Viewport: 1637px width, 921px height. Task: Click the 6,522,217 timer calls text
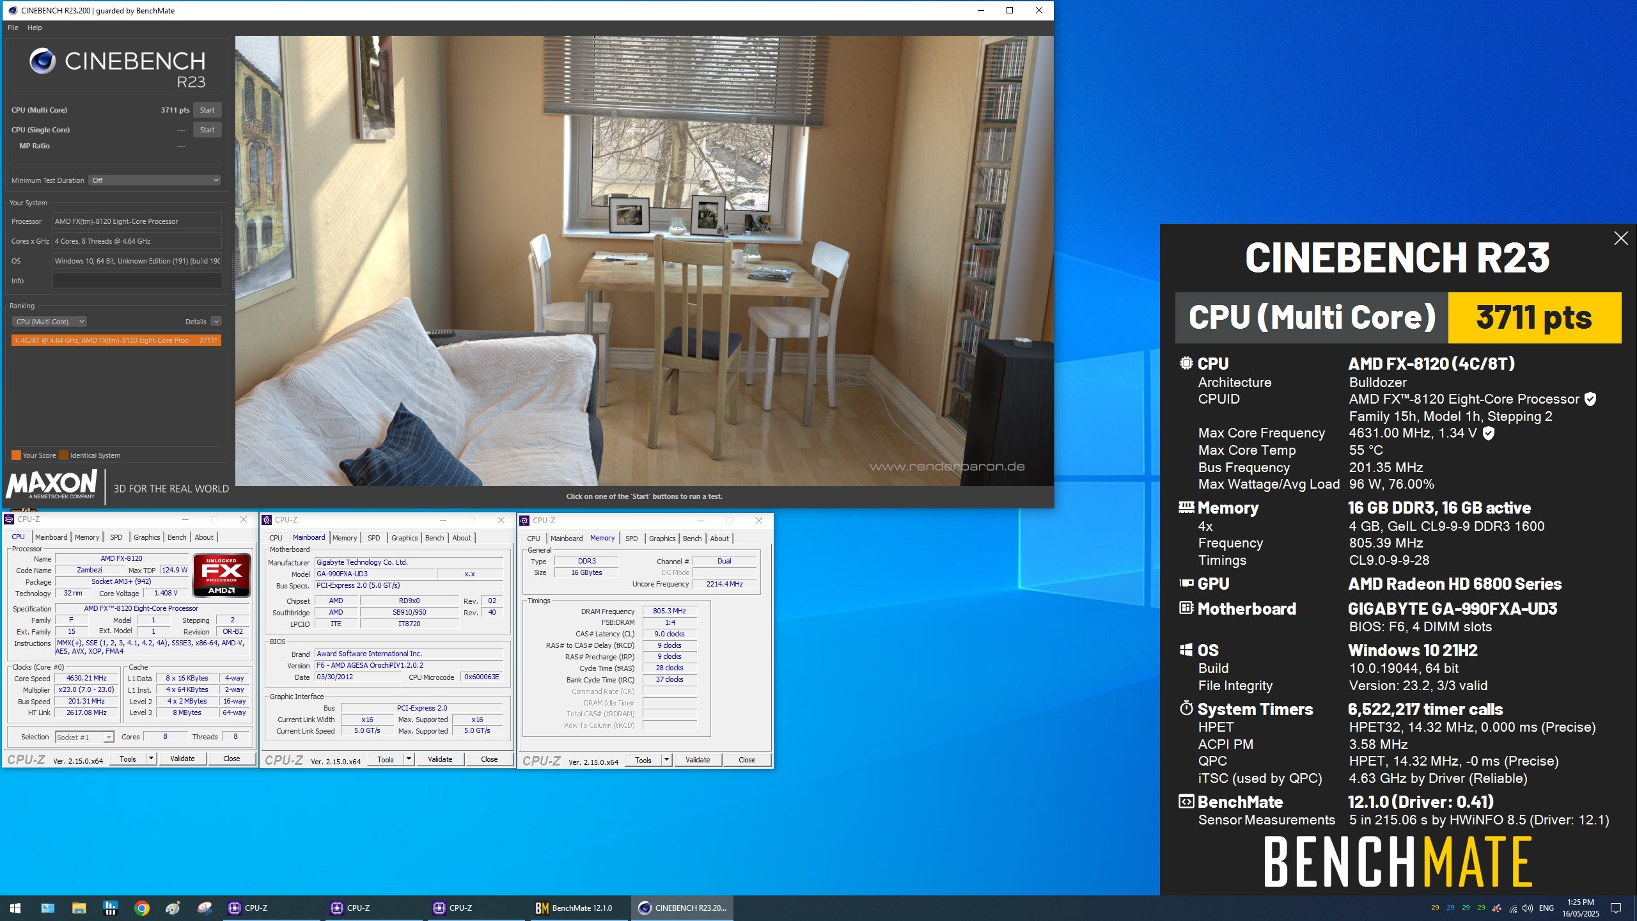[1425, 709]
